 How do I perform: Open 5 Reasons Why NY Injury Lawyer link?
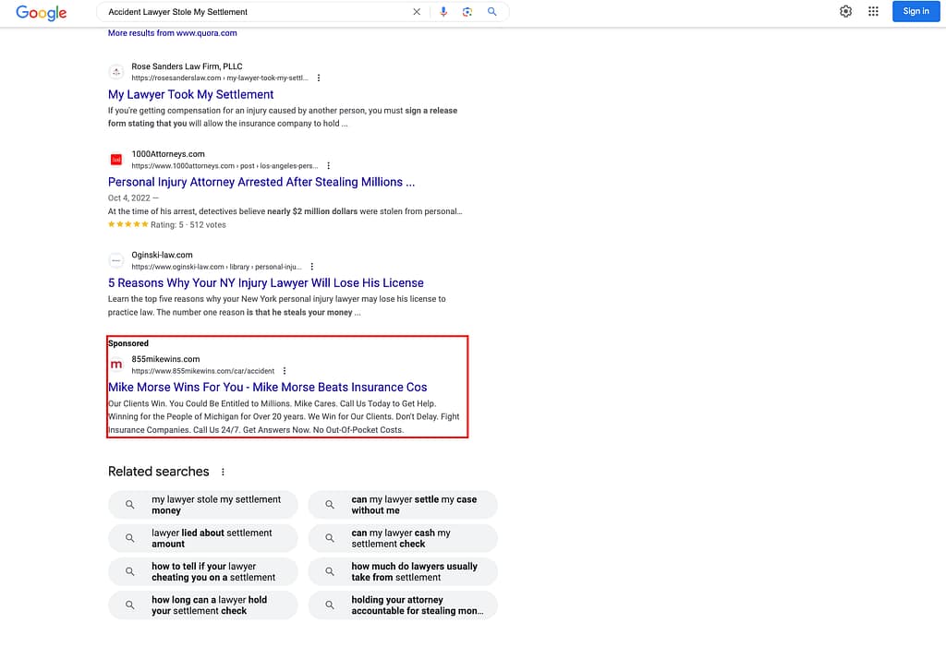(x=265, y=282)
